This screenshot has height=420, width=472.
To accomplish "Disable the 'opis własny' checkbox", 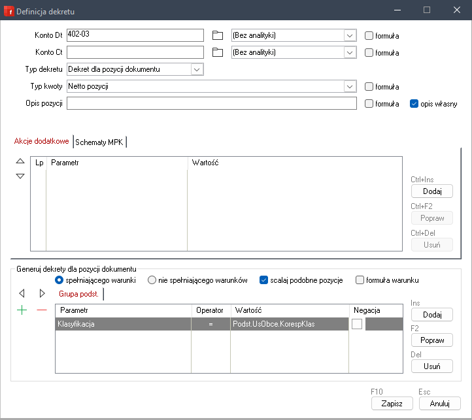I will click(x=414, y=103).
